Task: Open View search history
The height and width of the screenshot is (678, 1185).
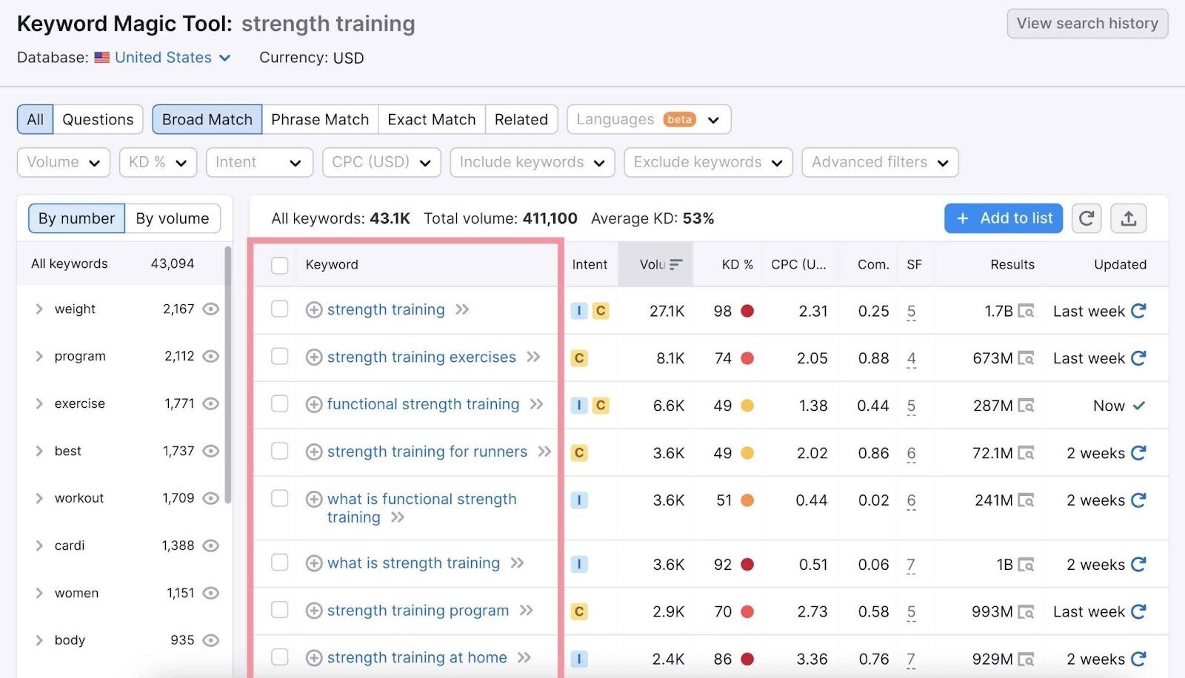Action: (x=1086, y=23)
